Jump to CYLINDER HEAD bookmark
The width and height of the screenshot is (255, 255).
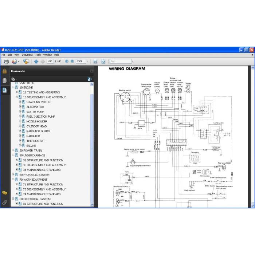pyautogui.click(x=36, y=126)
